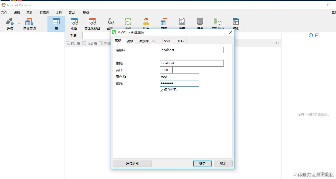The image size is (336, 179).
Task: Open the Favorites (收藏夹) menu
Action: 44,12
